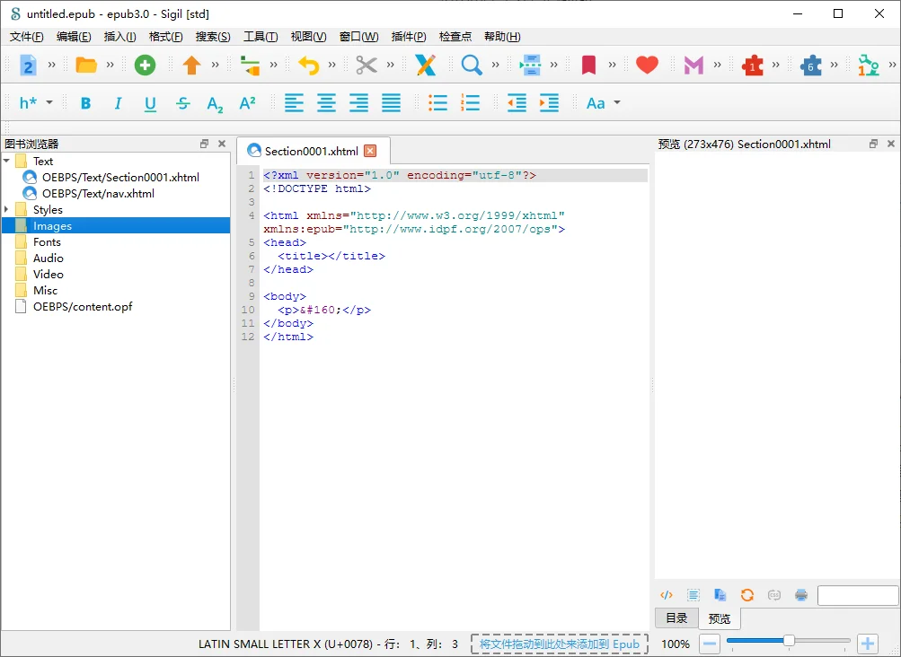Toggle Bold formatting
The height and width of the screenshot is (657, 901).
coord(85,103)
